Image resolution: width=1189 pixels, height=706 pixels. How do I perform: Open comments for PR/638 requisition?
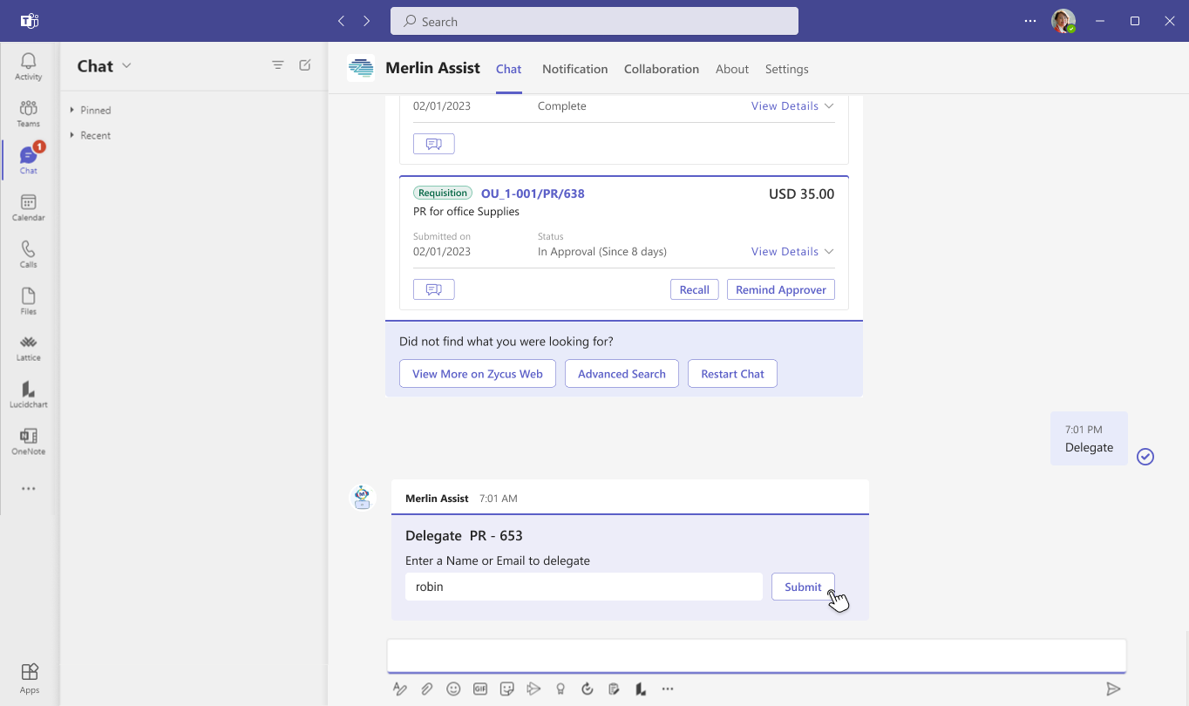434,289
